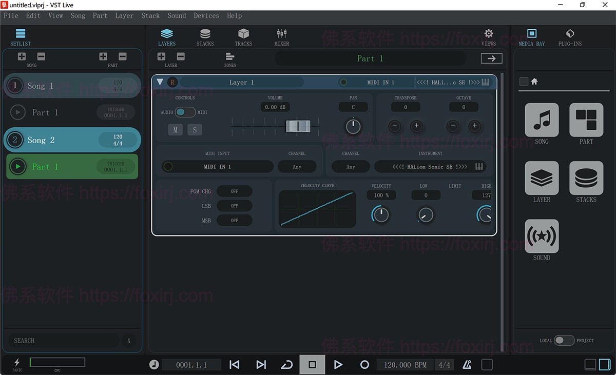
Task: Toggle PGM CHG on for Layer 1
Action: (234, 191)
